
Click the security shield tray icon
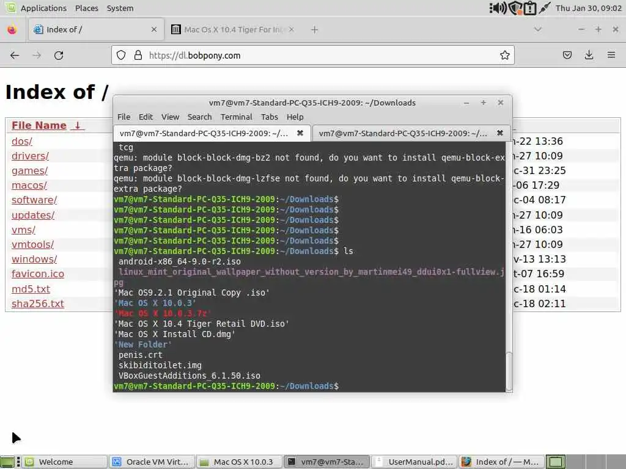click(515, 8)
